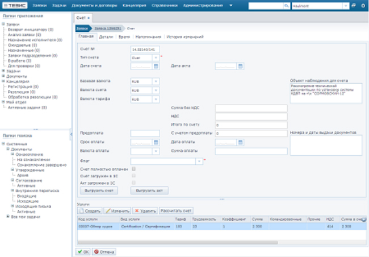Toggle Счет загружен в 1С checkbox
Viewport: 369px width, 257px height.
[133, 176]
